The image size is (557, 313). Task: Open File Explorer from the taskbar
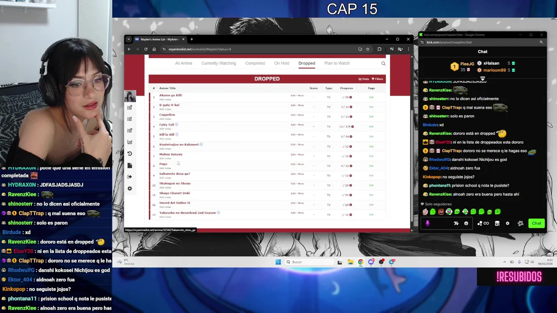pos(350,262)
